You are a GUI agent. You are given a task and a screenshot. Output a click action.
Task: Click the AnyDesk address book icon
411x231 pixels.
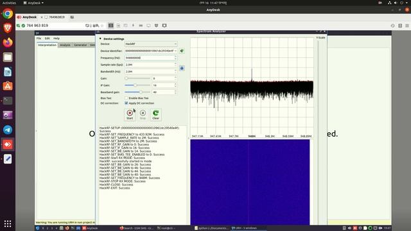coord(400,26)
